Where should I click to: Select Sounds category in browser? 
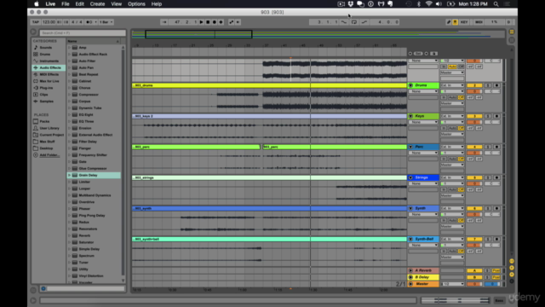[x=45, y=48]
